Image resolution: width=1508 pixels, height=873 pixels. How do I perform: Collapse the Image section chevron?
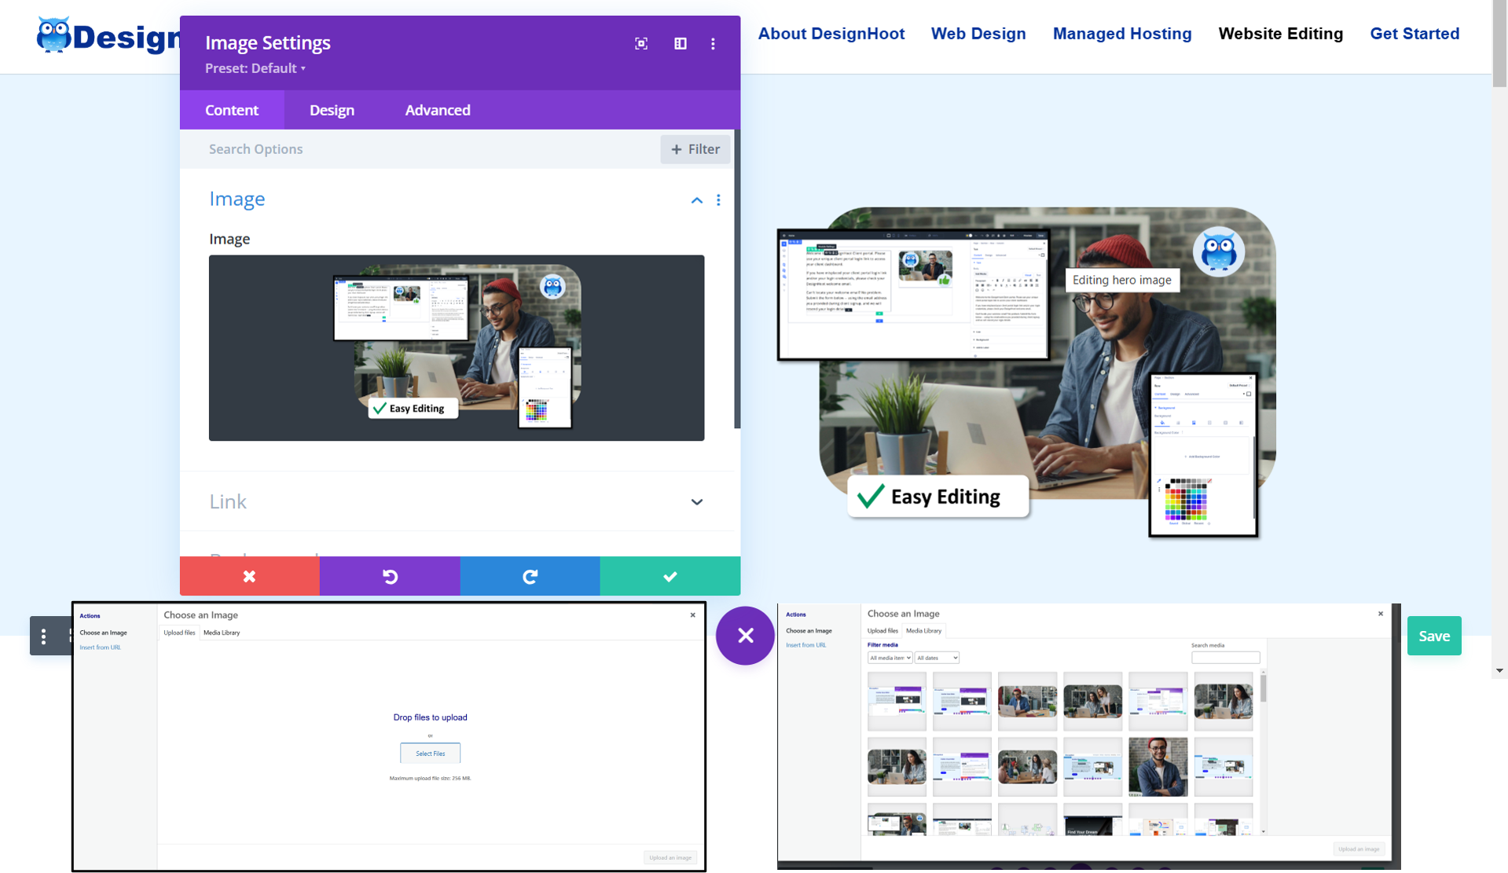pyautogui.click(x=696, y=200)
